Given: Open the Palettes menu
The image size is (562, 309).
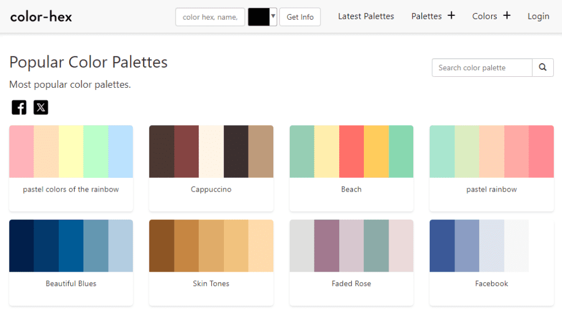Looking at the screenshot, I should click(426, 16).
